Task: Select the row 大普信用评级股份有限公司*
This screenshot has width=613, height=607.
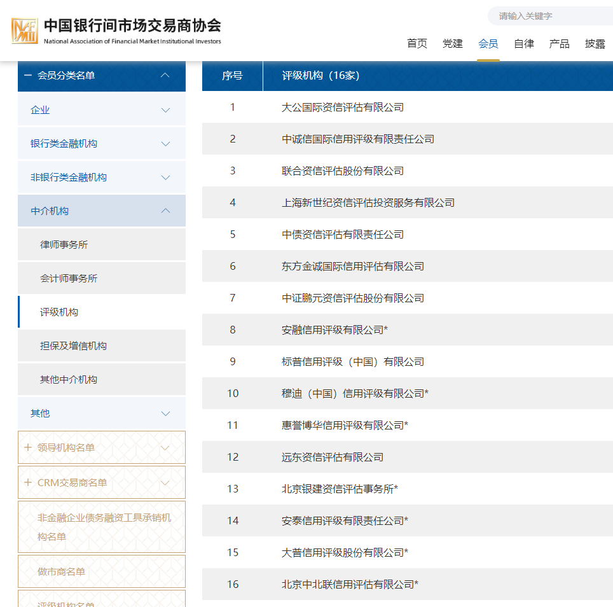Action: pyautogui.click(x=408, y=552)
